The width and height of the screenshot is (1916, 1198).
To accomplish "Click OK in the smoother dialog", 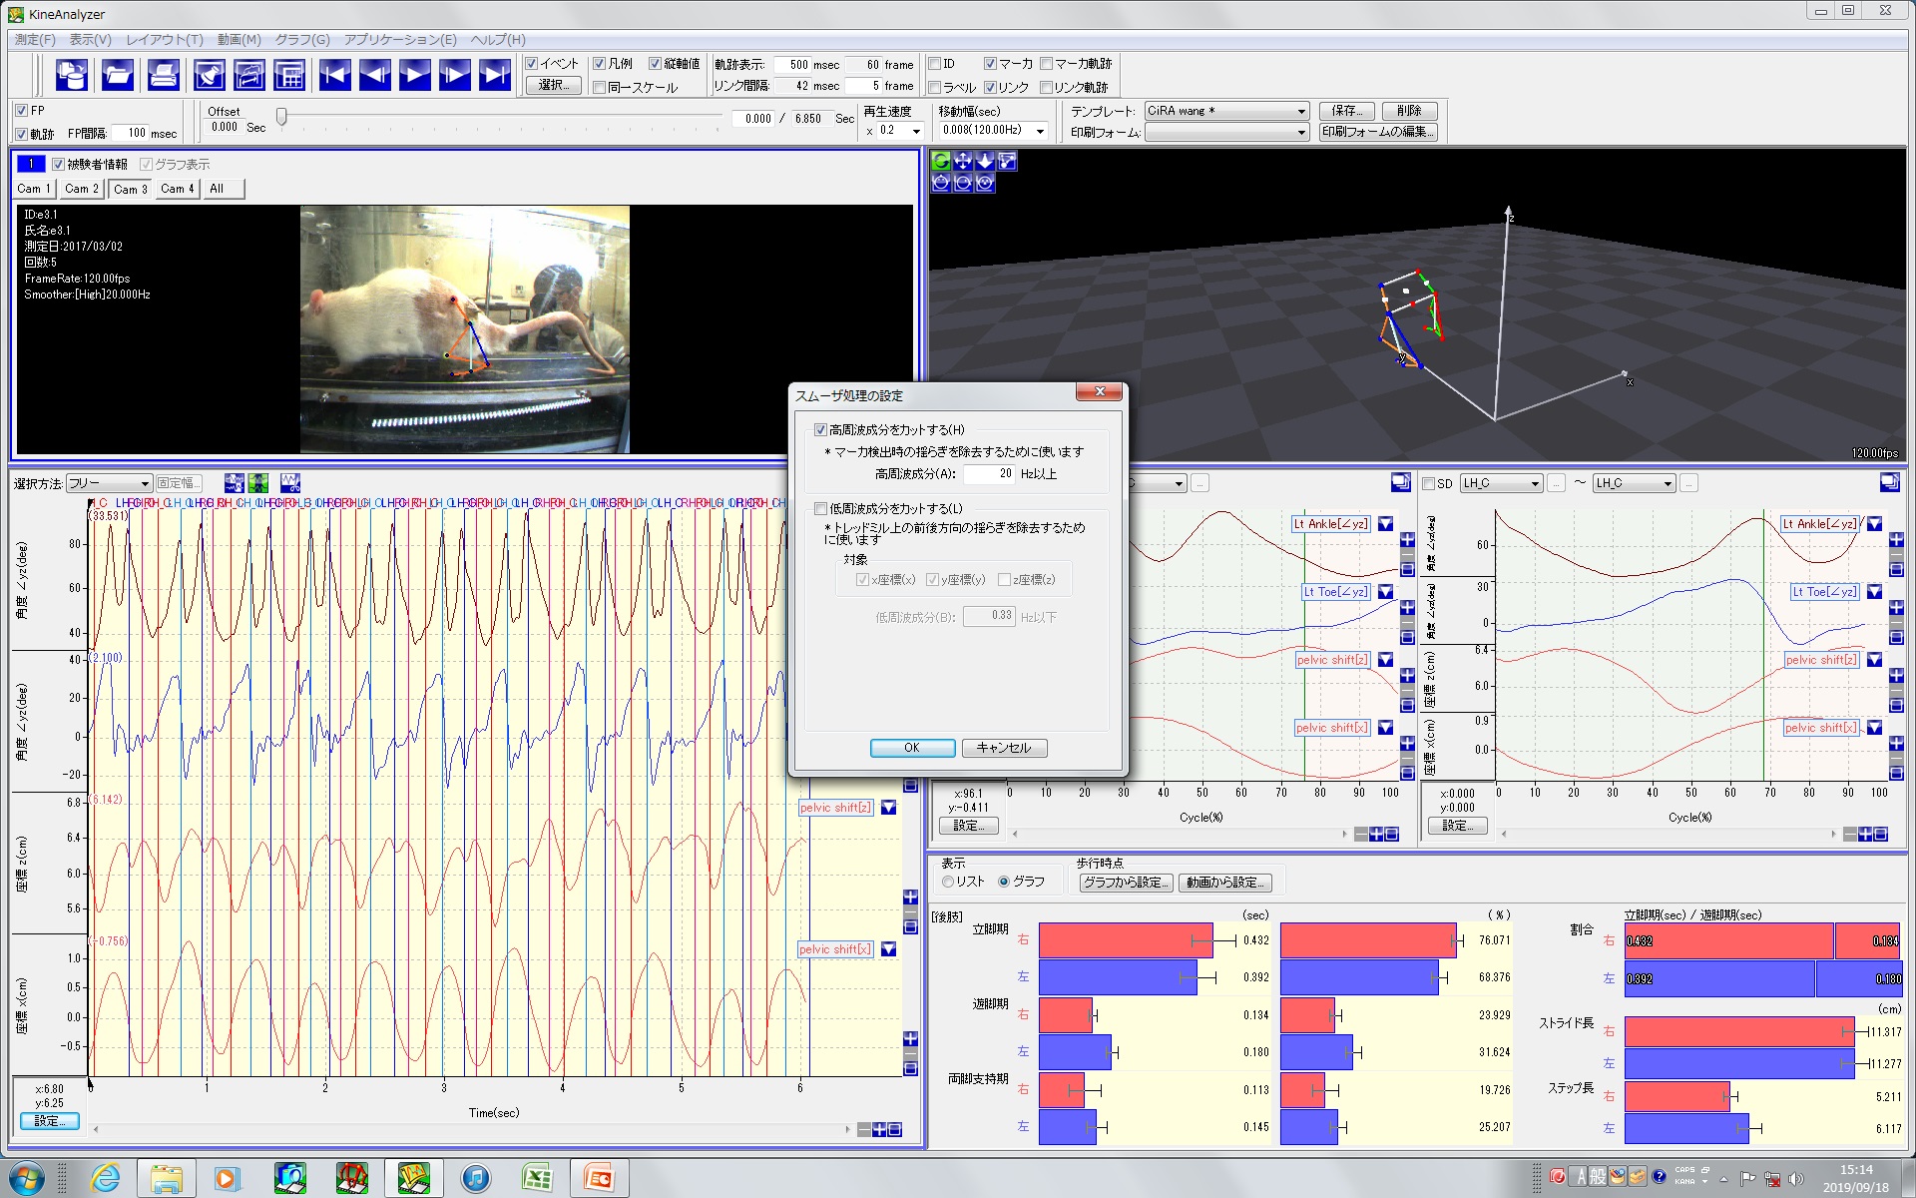I will click(911, 748).
